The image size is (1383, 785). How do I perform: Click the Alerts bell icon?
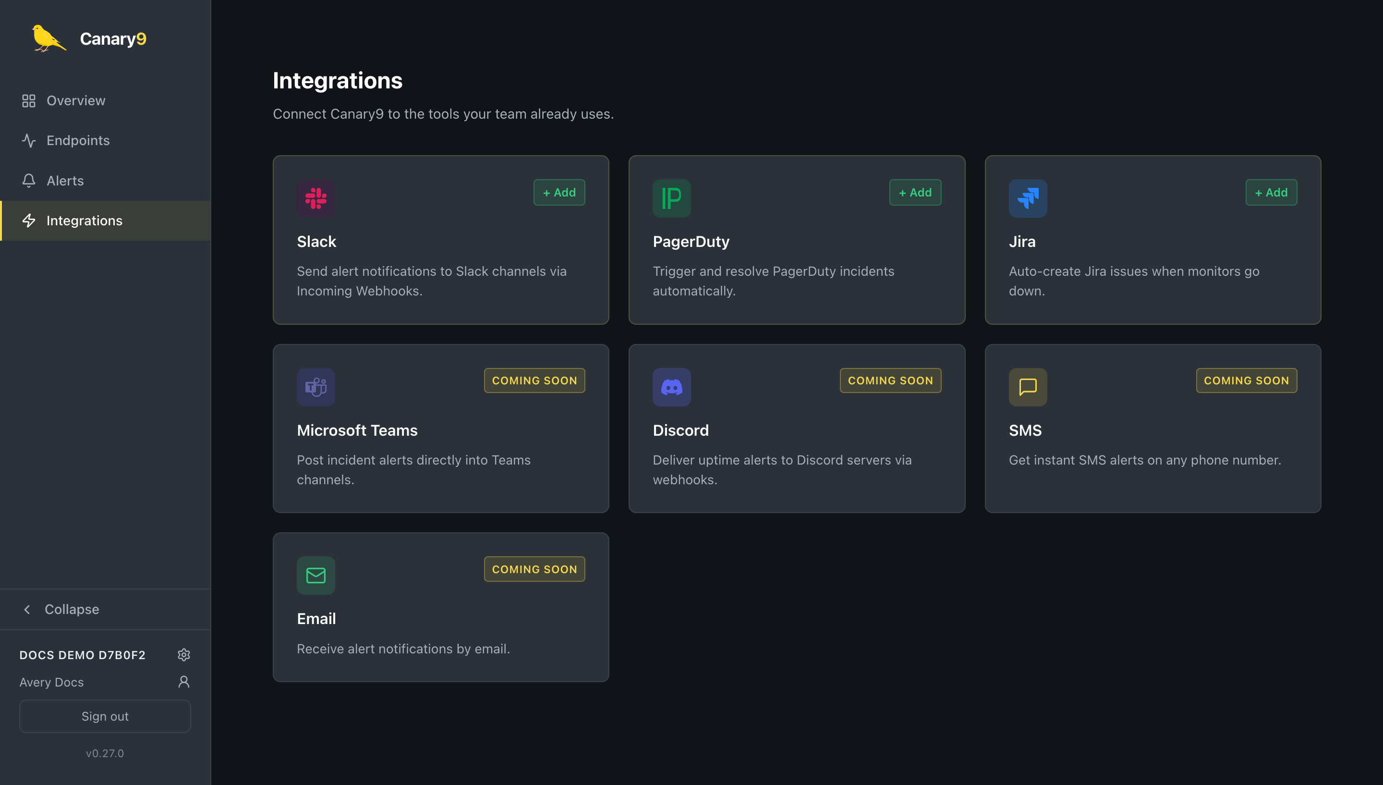[28, 181]
